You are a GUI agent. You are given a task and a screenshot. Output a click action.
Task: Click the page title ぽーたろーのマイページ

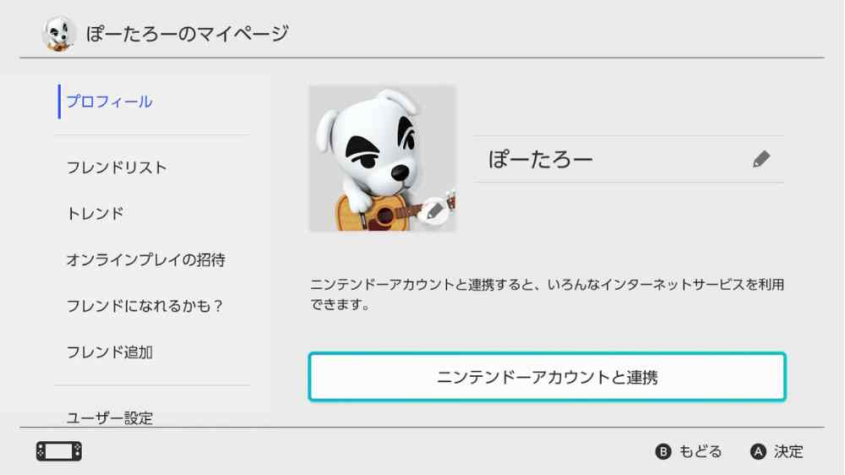(x=187, y=34)
